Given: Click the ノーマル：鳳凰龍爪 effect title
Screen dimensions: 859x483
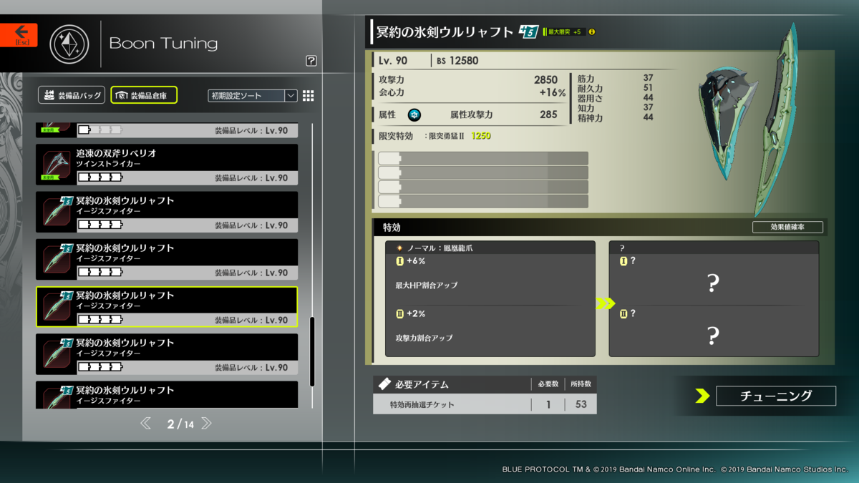Looking at the screenshot, I should pos(440,248).
